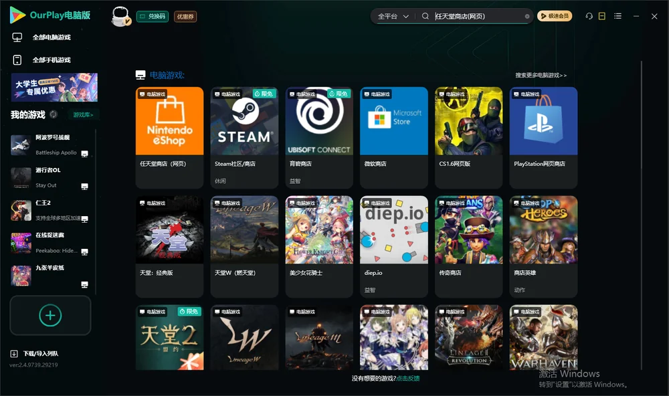The width and height of the screenshot is (669, 396).
Task: Open the user avatar profile icon
Action: (x=120, y=16)
